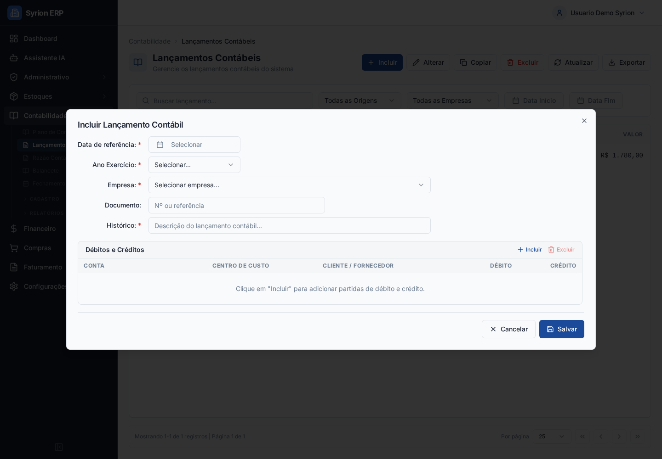Expand the Administrativo sidebar menu
Image resolution: width=662 pixels, height=459 pixels.
tap(59, 77)
